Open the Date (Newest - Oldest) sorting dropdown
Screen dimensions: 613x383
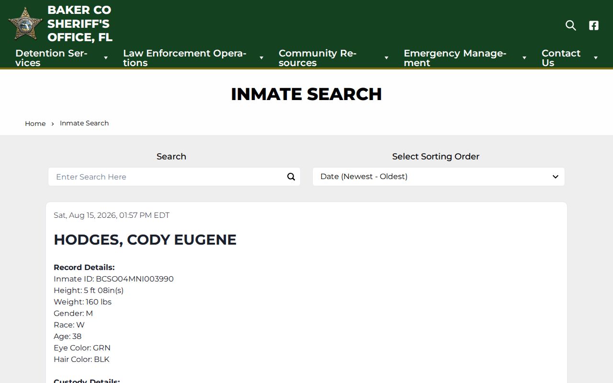[x=439, y=177]
